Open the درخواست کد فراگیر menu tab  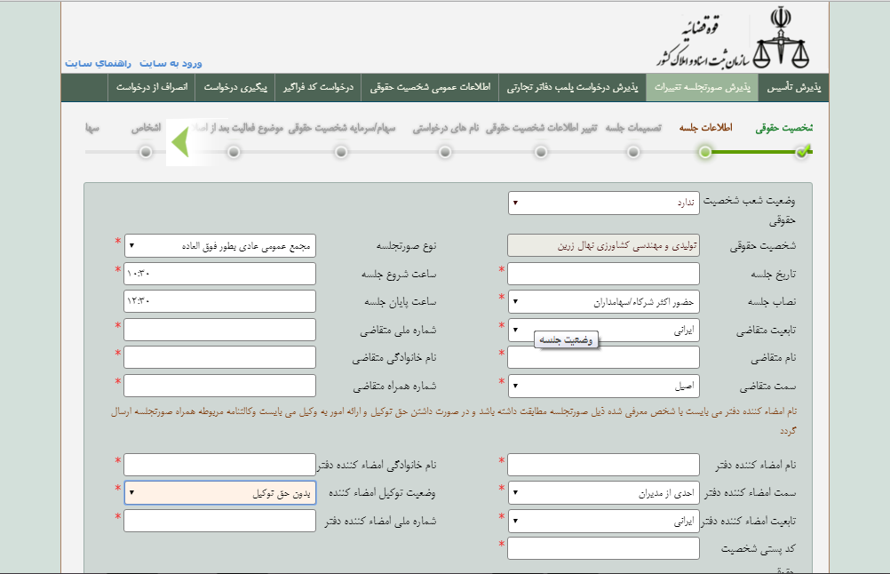click(x=318, y=87)
